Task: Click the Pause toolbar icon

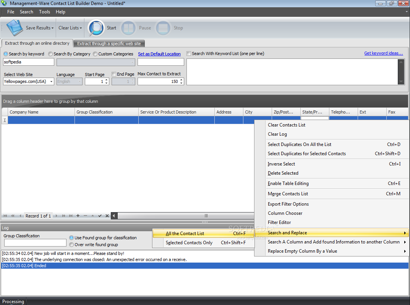Action: click(x=128, y=28)
